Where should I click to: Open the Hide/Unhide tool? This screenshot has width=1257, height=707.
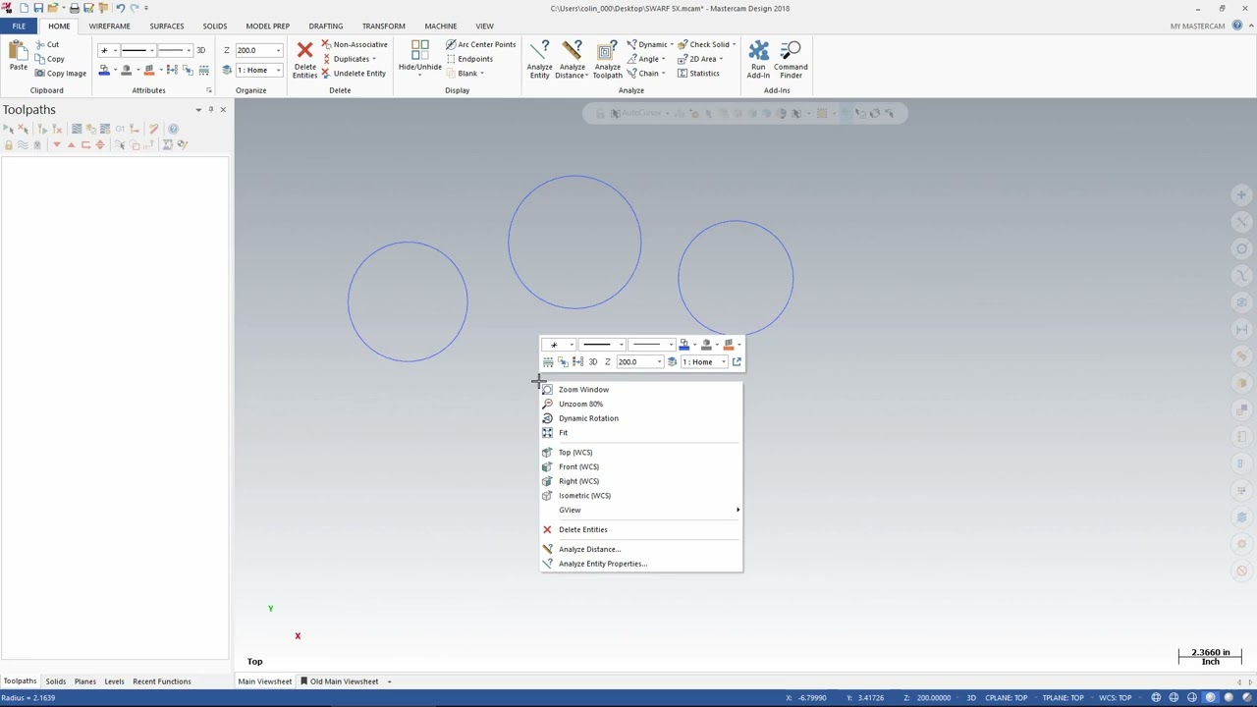(x=419, y=59)
